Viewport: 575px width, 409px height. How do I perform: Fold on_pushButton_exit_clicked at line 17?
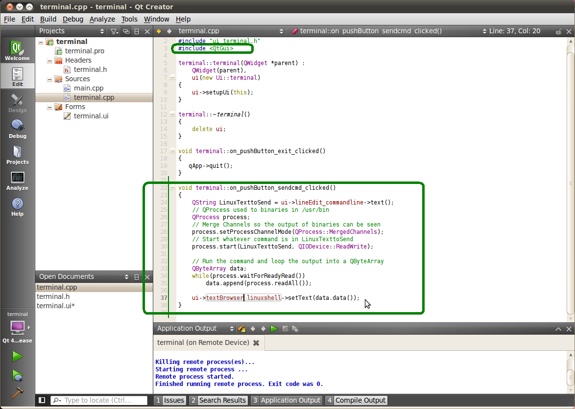(x=172, y=151)
